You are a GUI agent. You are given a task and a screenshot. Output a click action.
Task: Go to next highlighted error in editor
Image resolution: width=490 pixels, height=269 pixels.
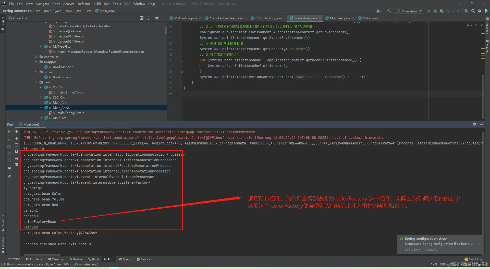point(482,25)
